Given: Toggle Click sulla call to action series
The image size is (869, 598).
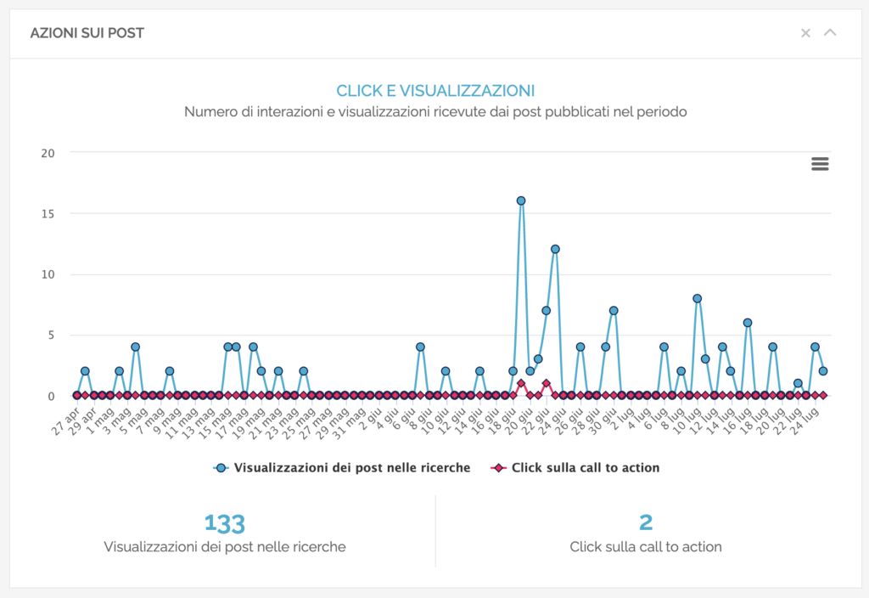Looking at the screenshot, I should click(586, 467).
